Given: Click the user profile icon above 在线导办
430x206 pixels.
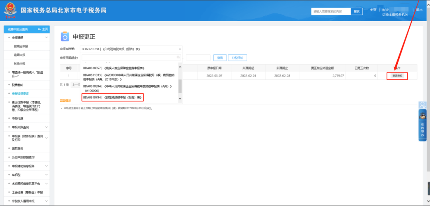Looking at the screenshot, I should (x=422, y=105).
